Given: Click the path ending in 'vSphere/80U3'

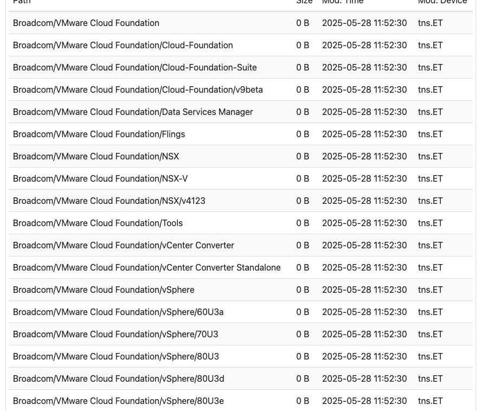Looking at the screenshot, I should (116, 357).
